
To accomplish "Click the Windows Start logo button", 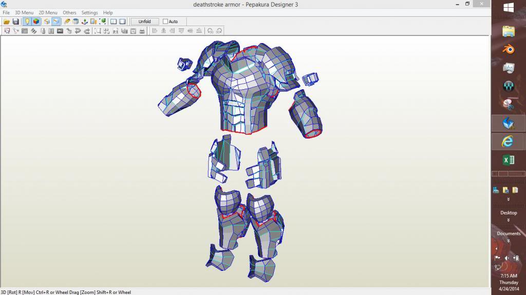I will coord(509,8).
